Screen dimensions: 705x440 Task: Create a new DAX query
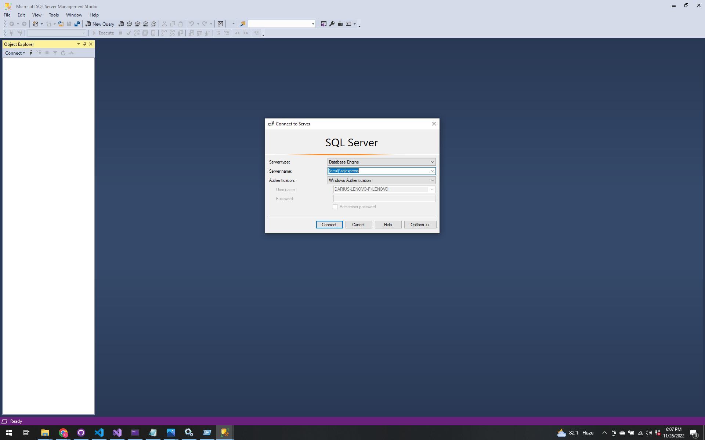click(x=153, y=24)
